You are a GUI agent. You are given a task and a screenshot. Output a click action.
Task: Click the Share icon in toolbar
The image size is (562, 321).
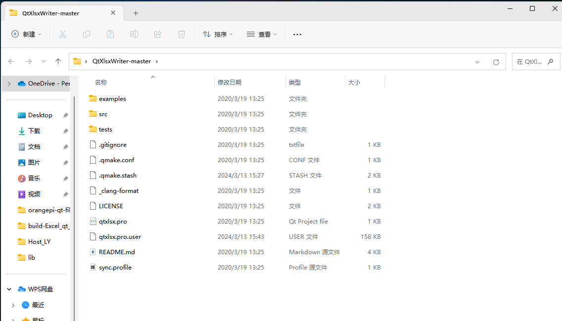[158, 35]
